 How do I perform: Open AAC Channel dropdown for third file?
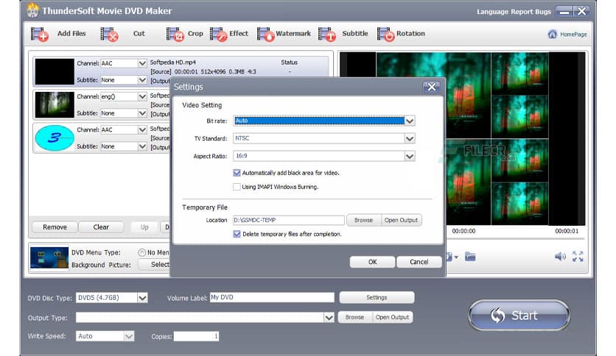pos(142,129)
